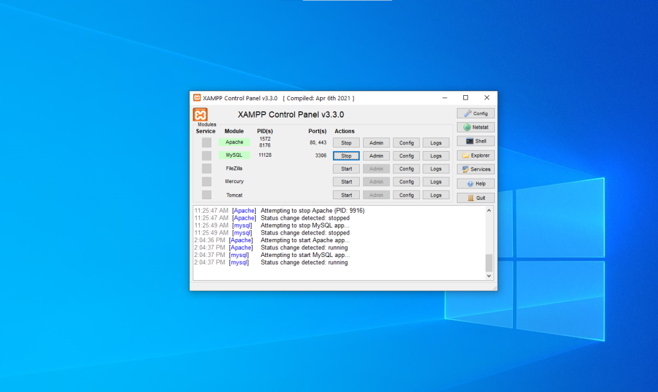Click the log scrollbar thumb
This screenshot has width=658, height=392.
tap(489, 263)
